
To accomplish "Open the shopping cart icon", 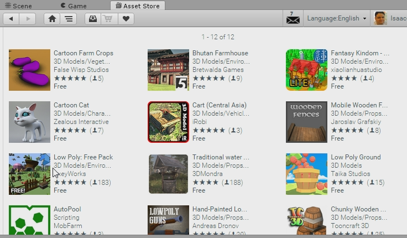I will point(109,19).
